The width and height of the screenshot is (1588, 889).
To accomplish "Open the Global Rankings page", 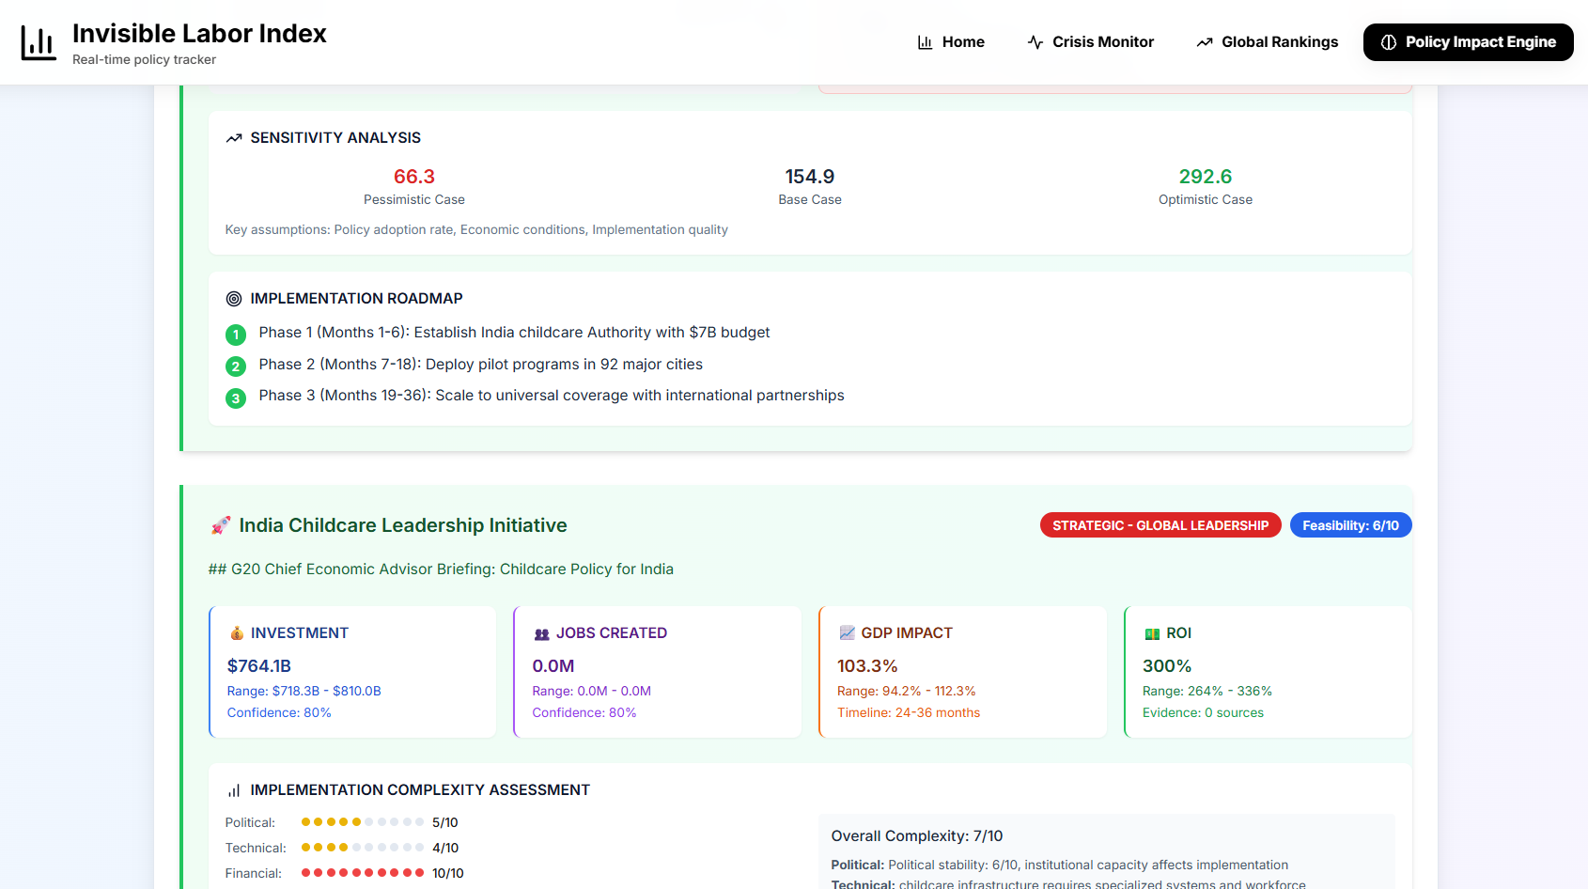I will (x=1268, y=42).
